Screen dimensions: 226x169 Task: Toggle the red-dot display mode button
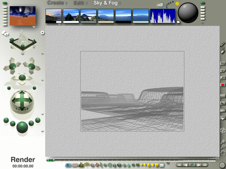tap(222, 85)
